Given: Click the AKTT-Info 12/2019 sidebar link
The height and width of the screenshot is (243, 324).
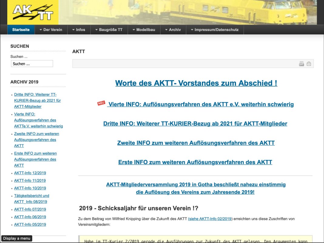Looking at the screenshot, I should pyautogui.click(x=30, y=173).
